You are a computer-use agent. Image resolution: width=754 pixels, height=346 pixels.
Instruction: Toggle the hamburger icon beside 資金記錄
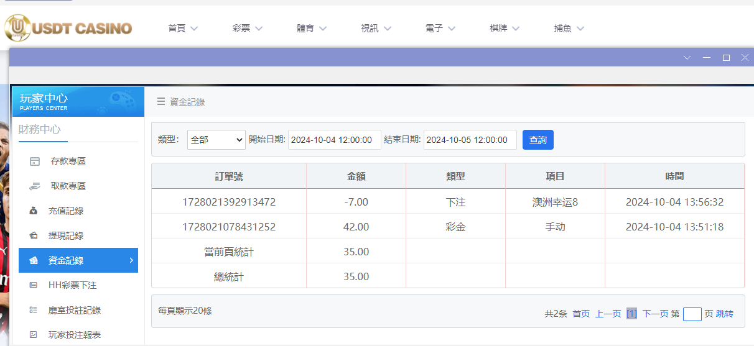point(161,102)
